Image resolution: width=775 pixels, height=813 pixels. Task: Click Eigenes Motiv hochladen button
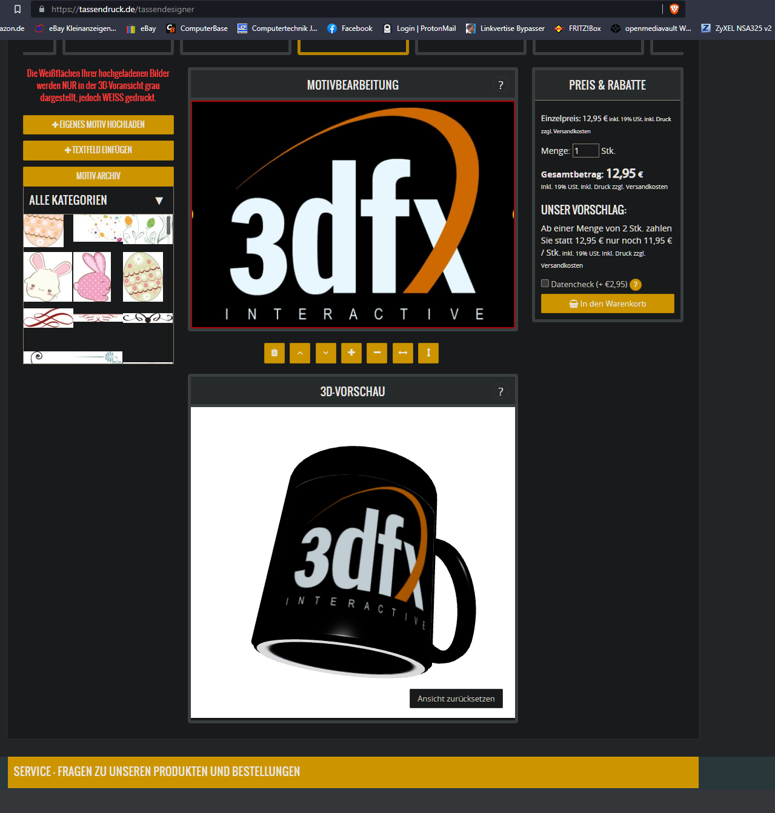[98, 125]
